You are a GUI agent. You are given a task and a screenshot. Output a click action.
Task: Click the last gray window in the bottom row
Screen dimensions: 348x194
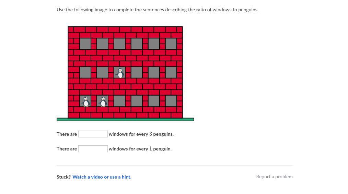point(171,101)
